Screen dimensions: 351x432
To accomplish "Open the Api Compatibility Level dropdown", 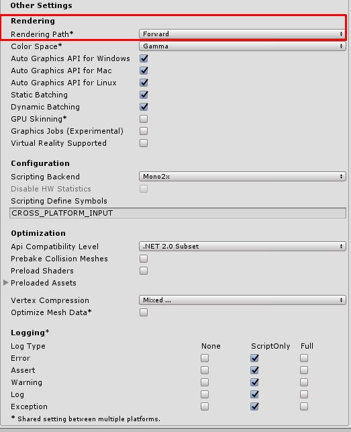I will pyautogui.click(x=242, y=247).
